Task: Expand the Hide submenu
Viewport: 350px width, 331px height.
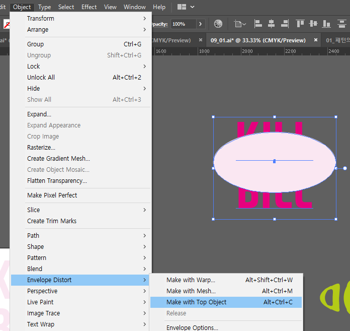Action: point(80,88)
